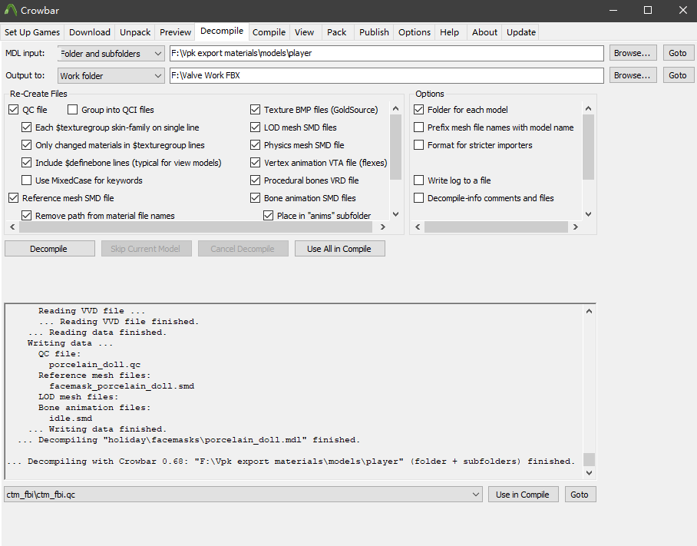The width and height of the screenshot is (697, 546).
Task: Click the Output to path text field
Action: [x=386, y=76]
